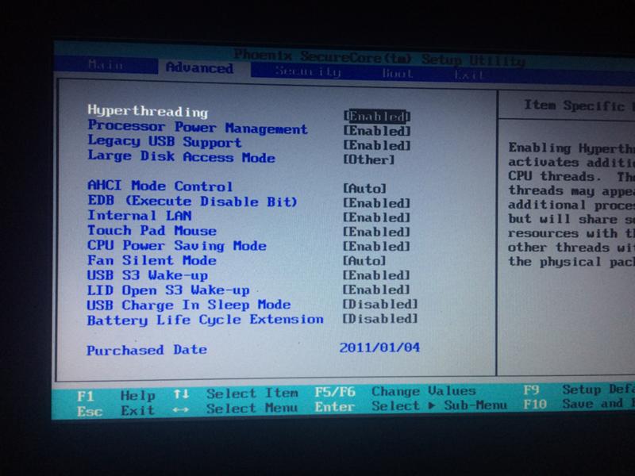Toggle LID Open S3 Wake-up Enabled value
635x476 pixels.
pyautogui.click(x=376, y=290)
